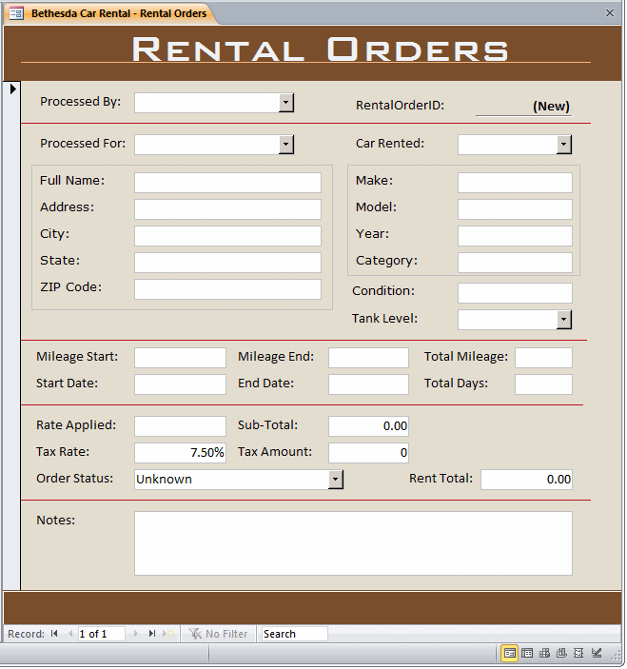Click the Start Date field
The width and height of the screenshot is (627, 669).
[181, 384]
